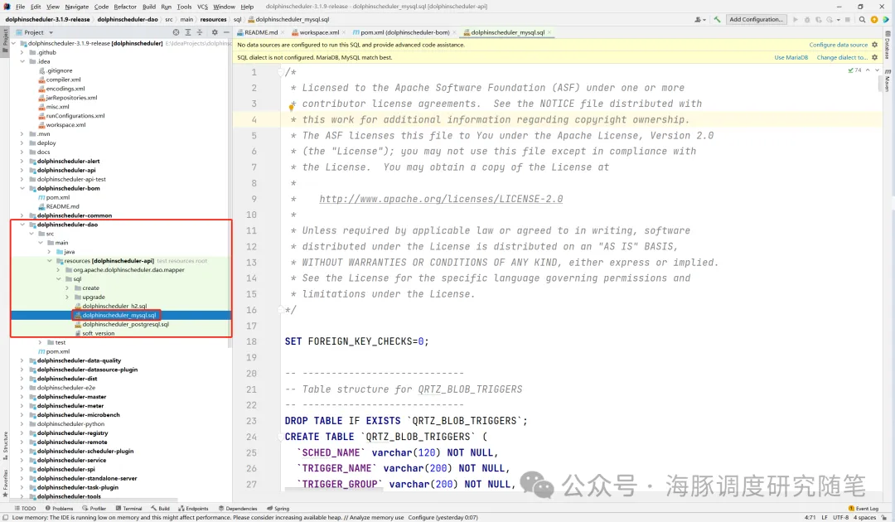Click the Expand All icon in Project panel
The height and width of the screenshot is (522, 895).
pyautogui.click(x=187, y=32)
